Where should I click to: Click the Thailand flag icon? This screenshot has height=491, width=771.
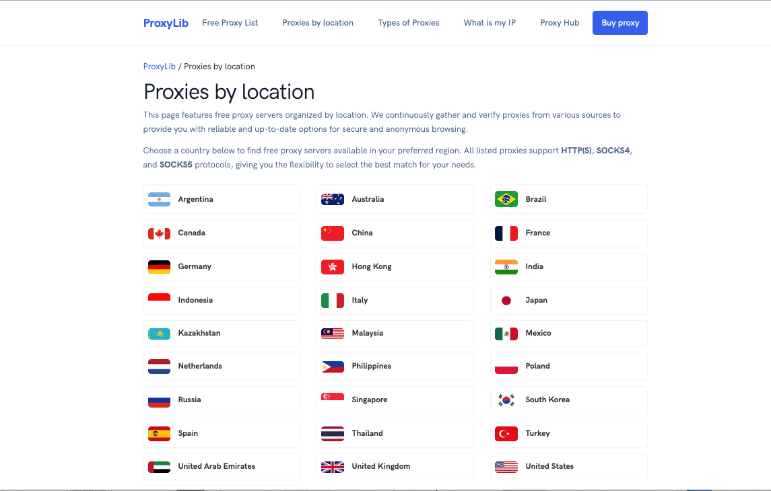333,434
